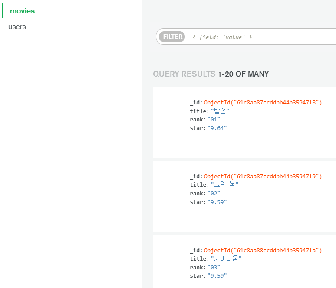Click rank value "03"
Viewport: 336px width, 288px height.
[214, 267]
